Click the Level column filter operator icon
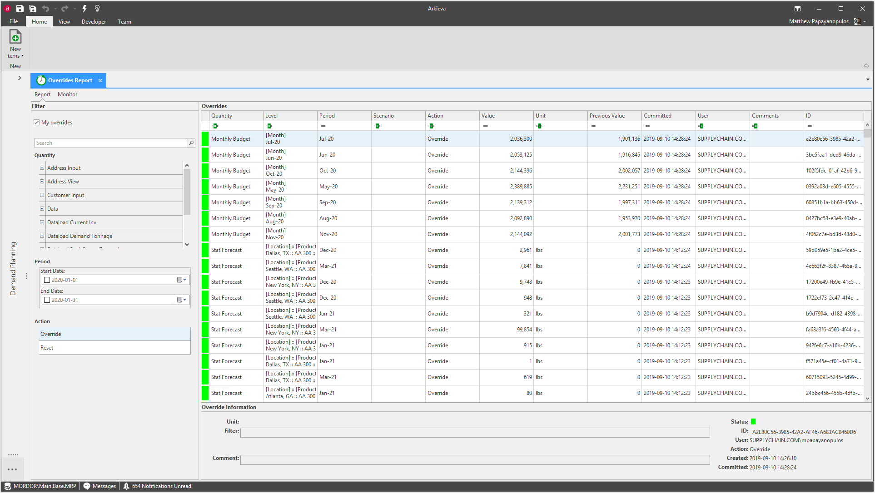This screenshot has height=493, width=875. (269, 126)
